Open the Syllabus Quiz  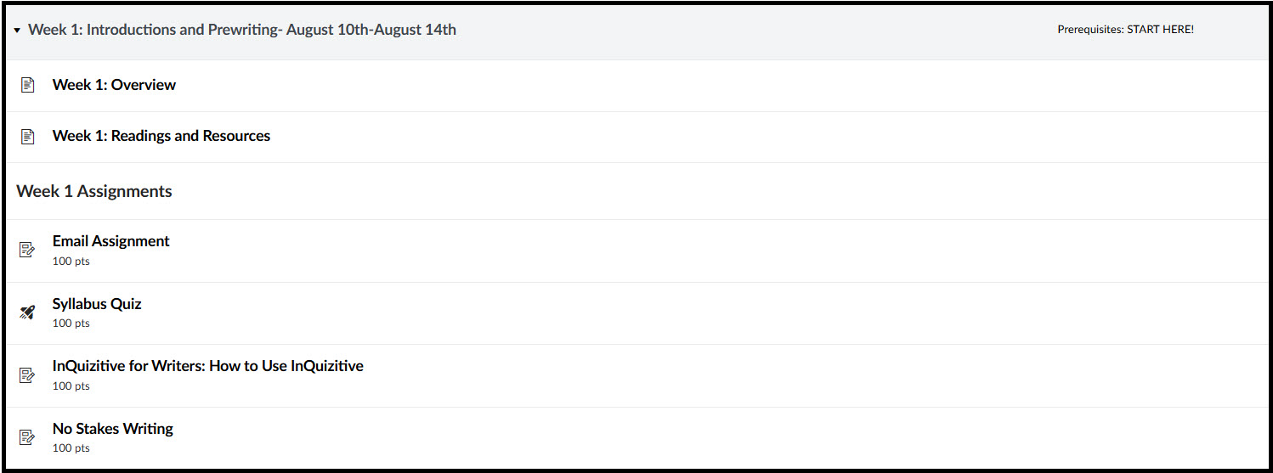(x=97, y=304)
